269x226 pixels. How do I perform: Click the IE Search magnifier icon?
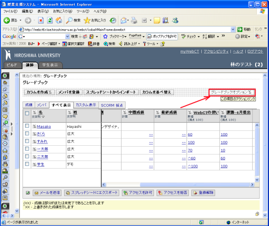(69, 21)
